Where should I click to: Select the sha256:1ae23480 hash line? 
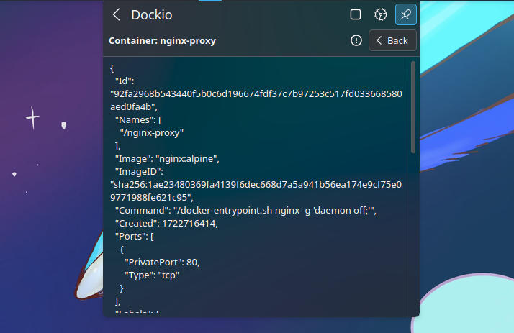tap(256, 185)
